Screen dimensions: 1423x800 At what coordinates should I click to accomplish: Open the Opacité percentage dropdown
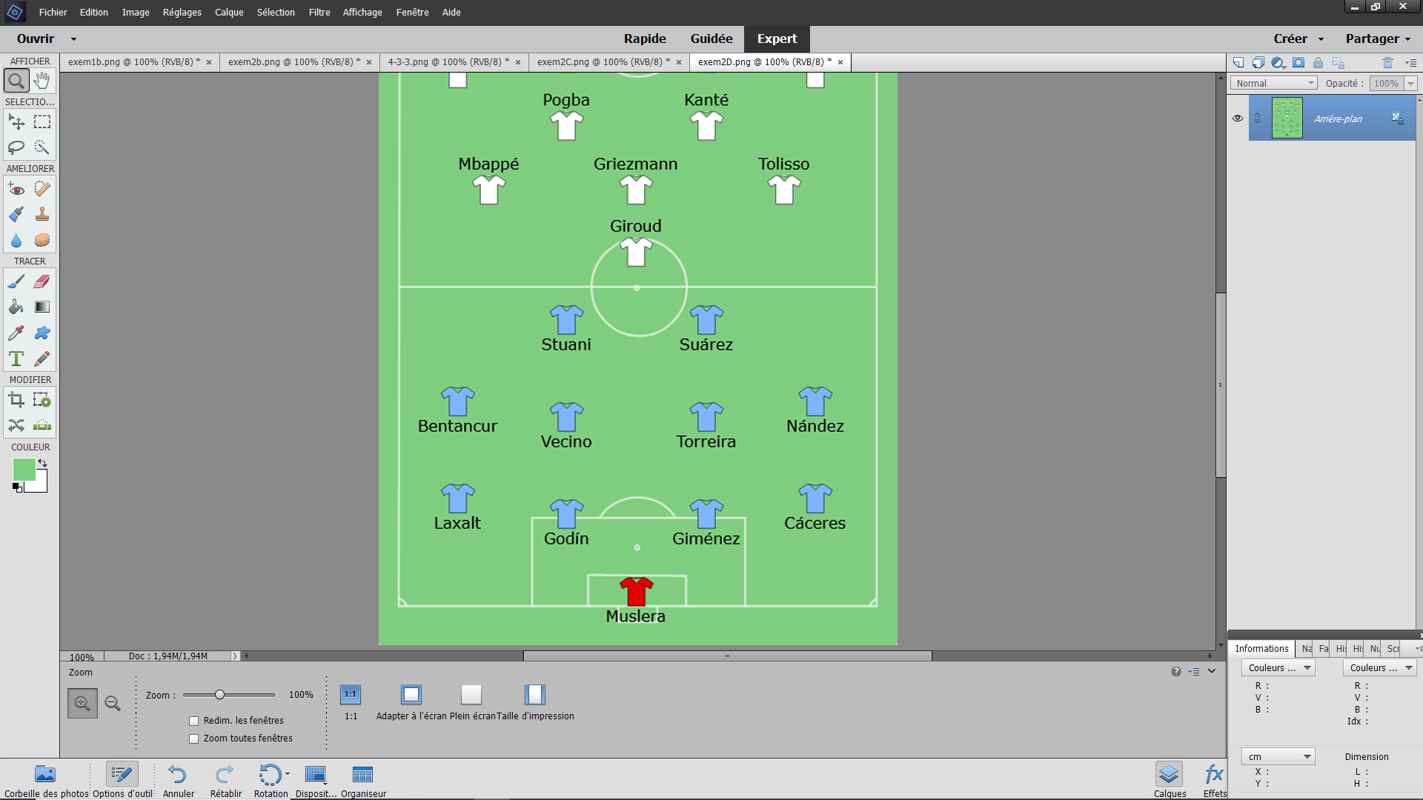[1410, 83]
